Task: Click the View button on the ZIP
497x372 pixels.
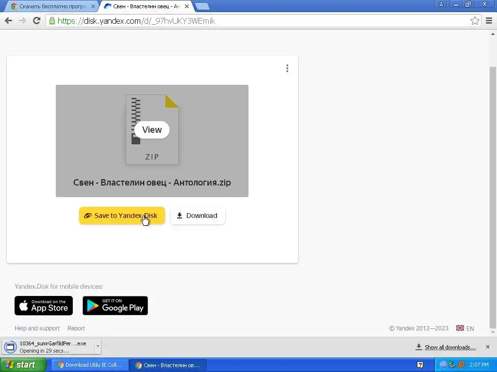Action: (x=152, y=130)
